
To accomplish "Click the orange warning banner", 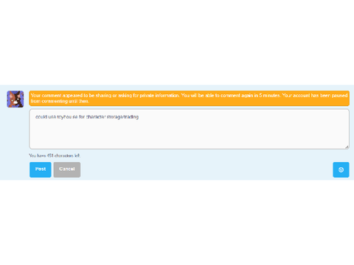I will tap(189, 98).
